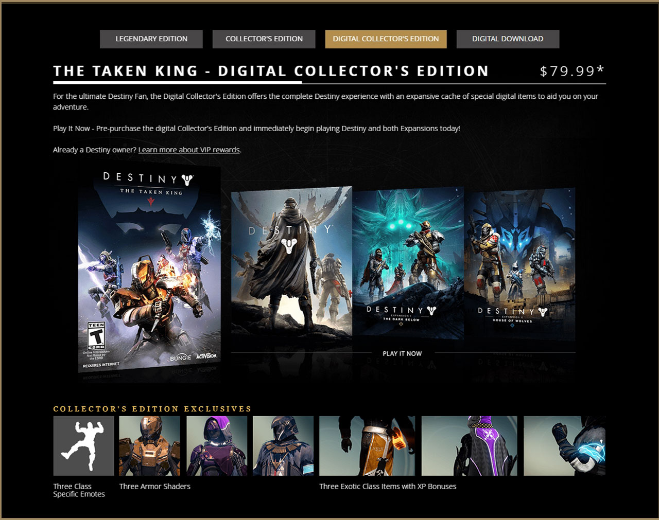Image resolution: width=659 pixels, height=520 pixels.
Task: Open the orange exotic class item image
Action: tap(367, 446)
